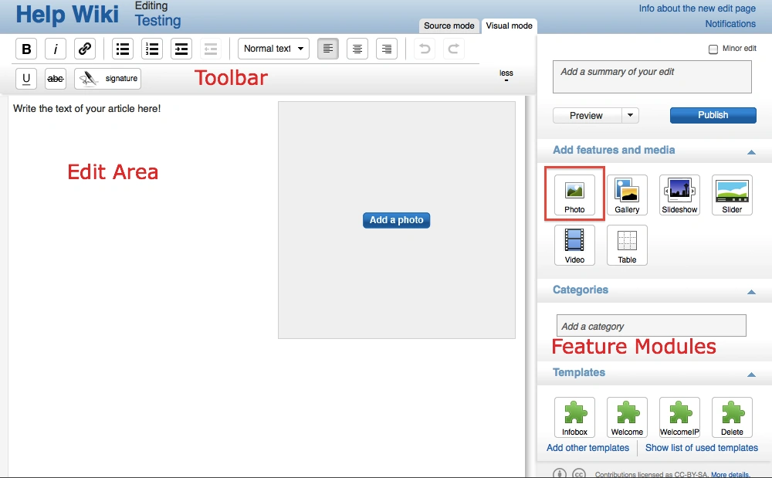This screenshot has width=772, height=478.
Task: Open the Preview options dropdown arrow
Action: [631, 115]
